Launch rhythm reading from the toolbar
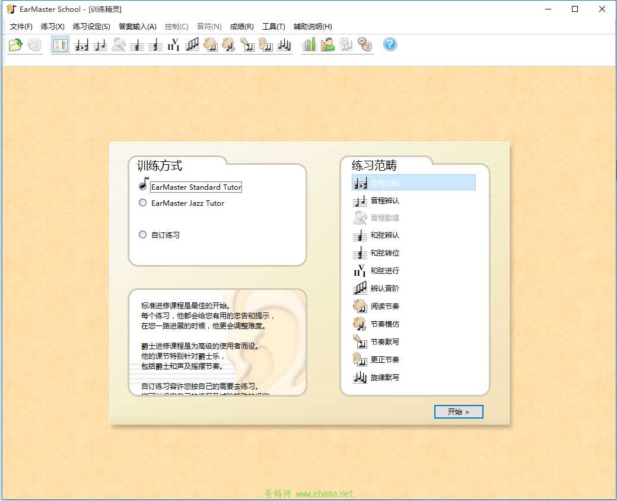The image size is (617, 501). pos(211,45)
